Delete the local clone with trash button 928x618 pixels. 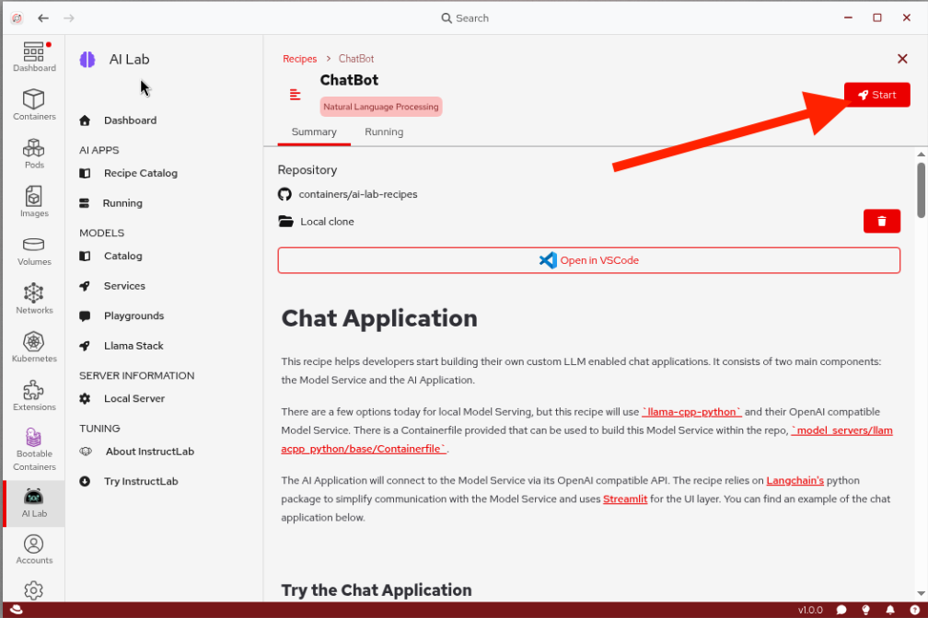click(881, 221)
